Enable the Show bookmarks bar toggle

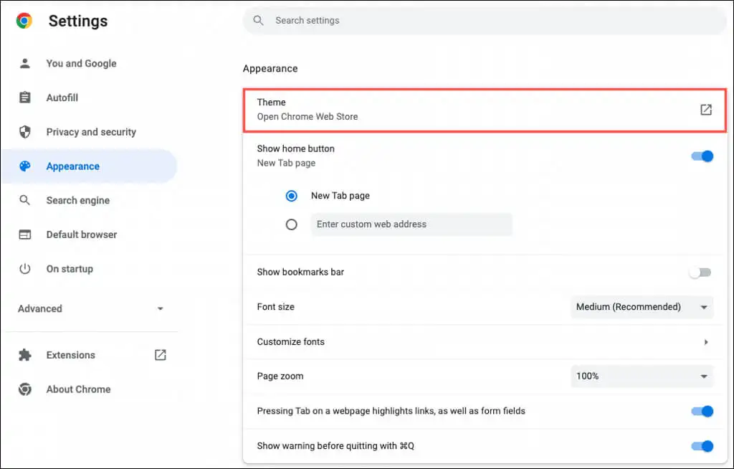[x=700, y=273]
